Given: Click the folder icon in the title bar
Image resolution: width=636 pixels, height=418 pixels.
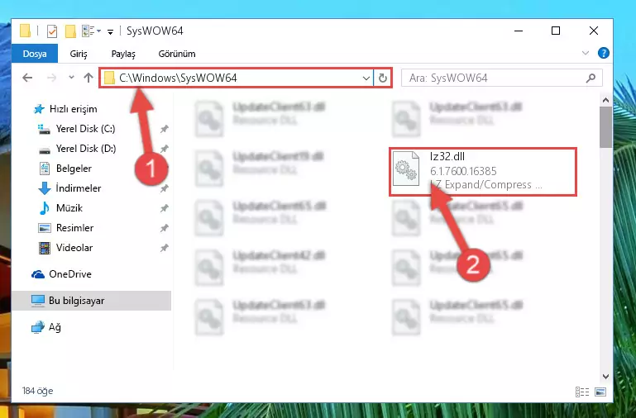Looking at the screenshot, I should [25, 31].
